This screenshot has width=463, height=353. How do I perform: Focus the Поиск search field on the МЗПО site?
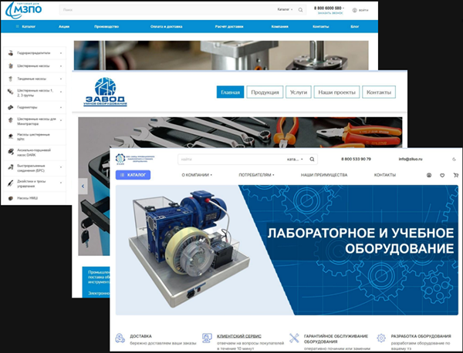168,10
